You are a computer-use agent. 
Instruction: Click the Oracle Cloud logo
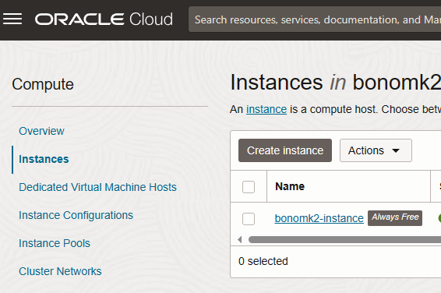pos(104,19)
